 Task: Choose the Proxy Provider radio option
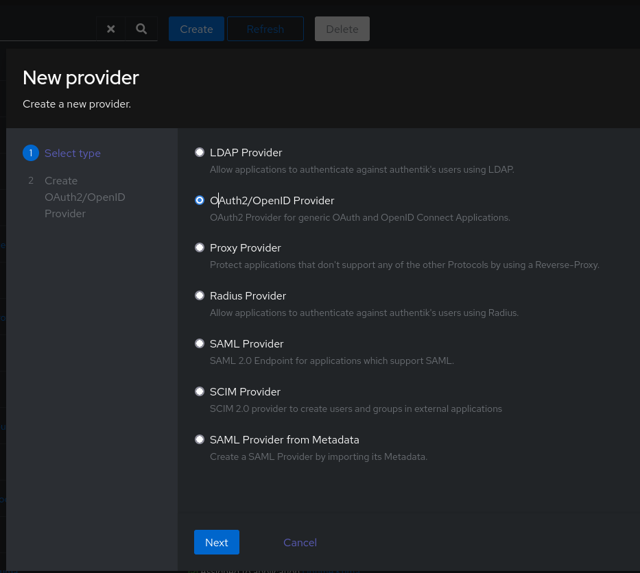click(200, 247)
